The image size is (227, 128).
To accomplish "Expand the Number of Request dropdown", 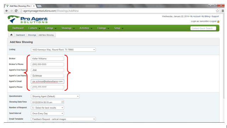I will tap(47, 108).
